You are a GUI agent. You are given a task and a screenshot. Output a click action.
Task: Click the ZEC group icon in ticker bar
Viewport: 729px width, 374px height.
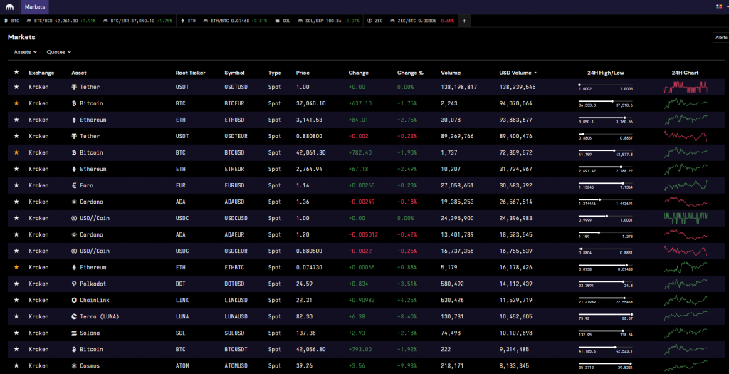tap(369, 21)
